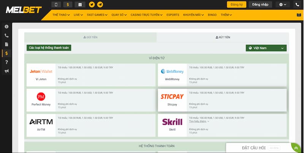Viewport: 304px width, 153px height.
Task: Switch to the Rút Tiền tab
Action: tap(223, 37)
